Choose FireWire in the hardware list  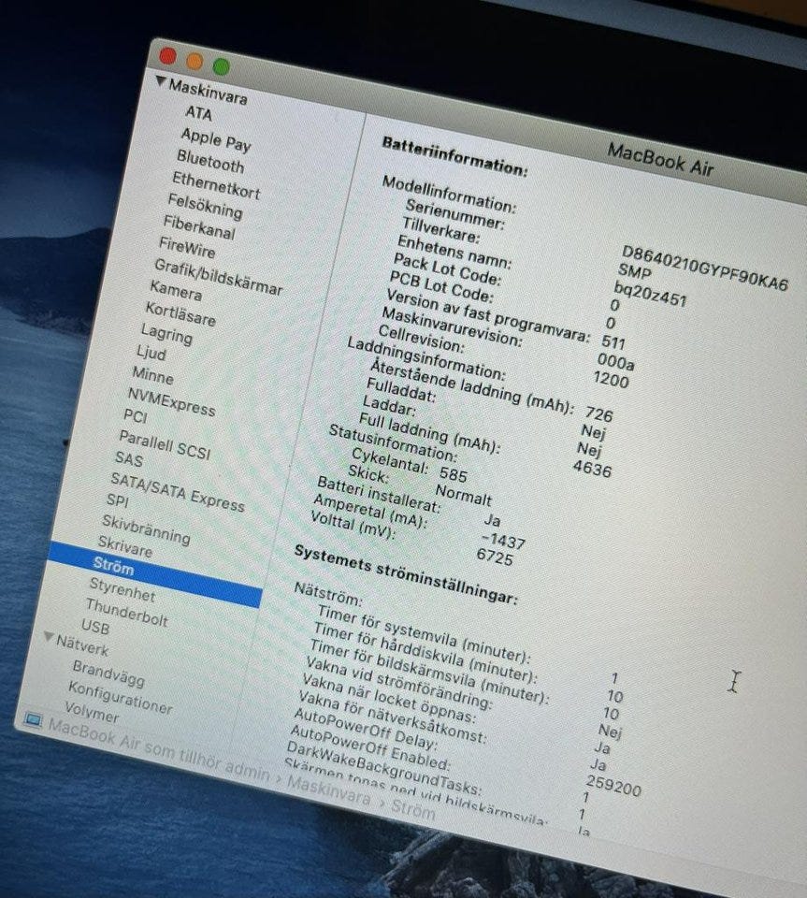[187, 248]
